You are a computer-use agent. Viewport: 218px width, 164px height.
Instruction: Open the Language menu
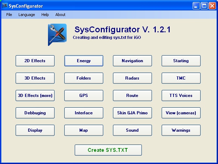click(x=27, y=15)
